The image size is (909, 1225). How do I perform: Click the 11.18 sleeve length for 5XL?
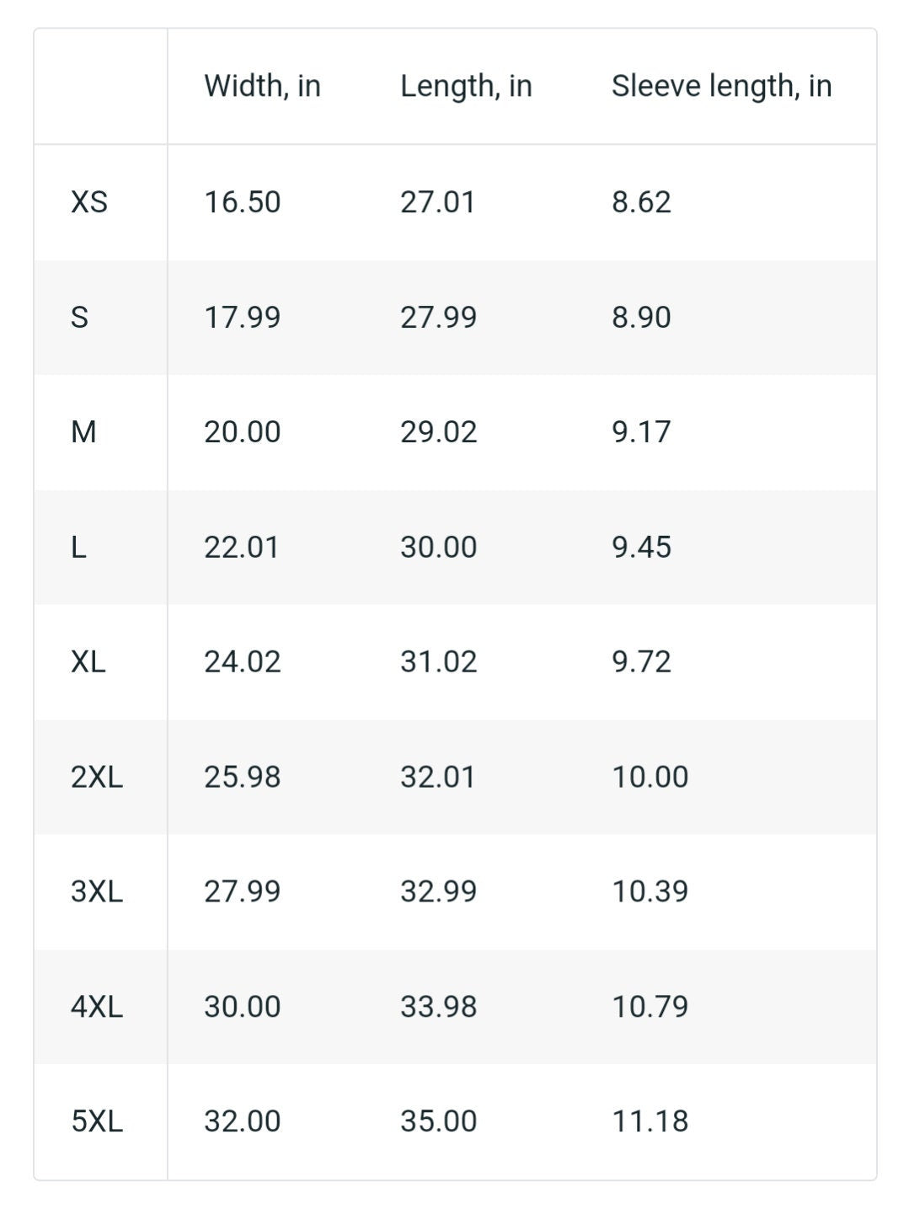(x=650, y=1121)
